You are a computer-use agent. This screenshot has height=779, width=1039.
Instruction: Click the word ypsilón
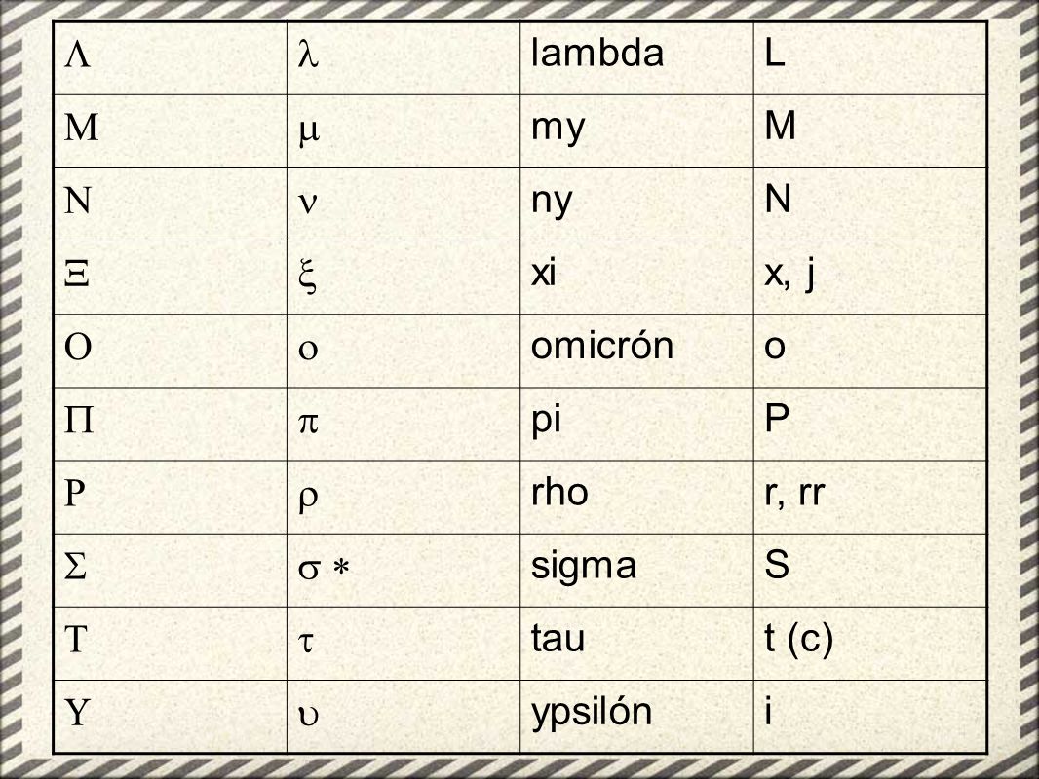tap(591, 714)
